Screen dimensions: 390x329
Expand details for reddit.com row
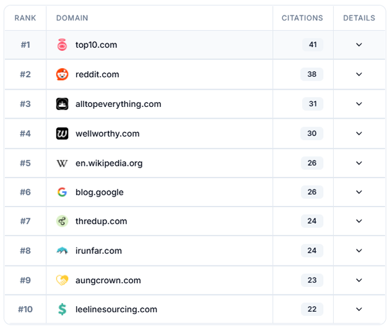click(359, 74)
